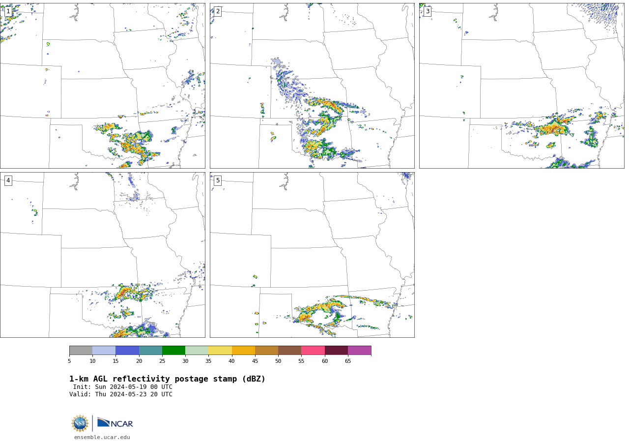Click the pink 55-60 dBZ swatch
The image size is (629, 443).
click(x=313, y=350)
